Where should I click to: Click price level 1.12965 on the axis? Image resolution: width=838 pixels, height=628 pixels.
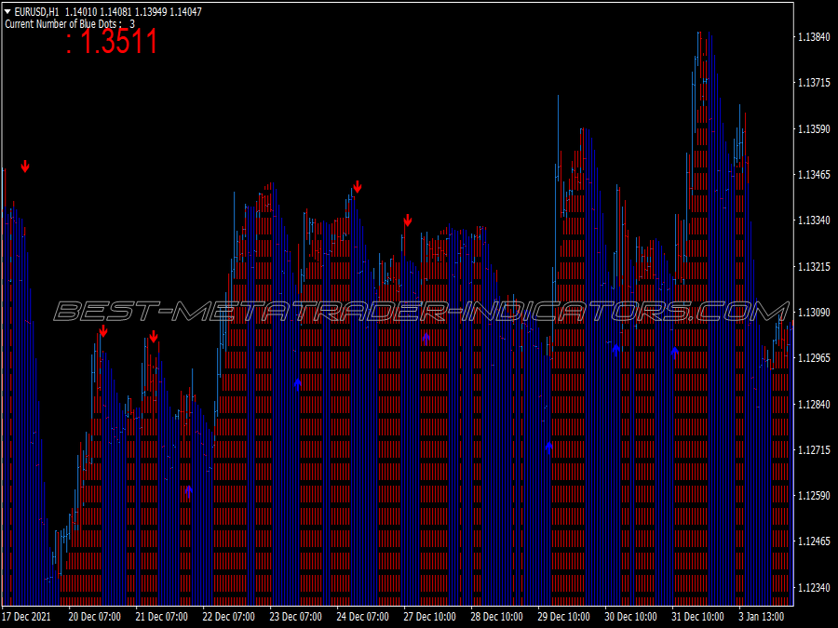pos(815,358)
